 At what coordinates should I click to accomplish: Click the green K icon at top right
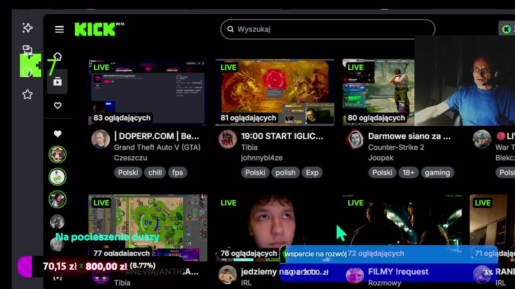click(507, 29)
